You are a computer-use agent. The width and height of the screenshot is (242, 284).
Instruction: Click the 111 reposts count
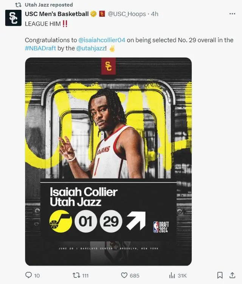coord(85,276)
